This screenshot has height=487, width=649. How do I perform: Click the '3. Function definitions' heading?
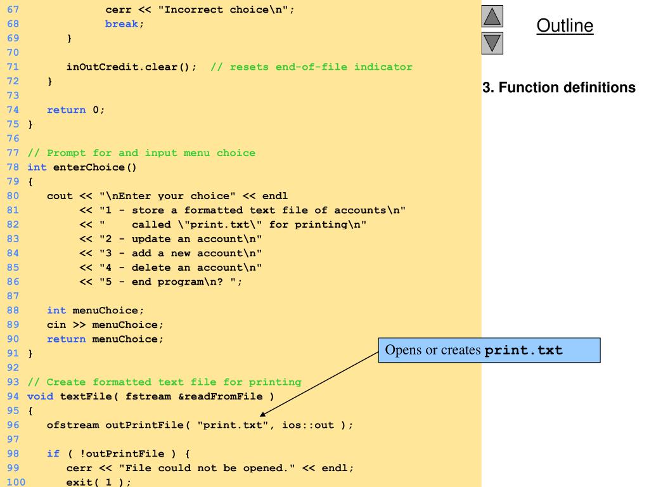point(559,88)
